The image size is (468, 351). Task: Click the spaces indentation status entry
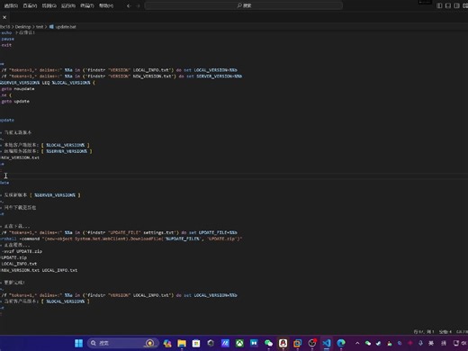(x=445, y=332)
